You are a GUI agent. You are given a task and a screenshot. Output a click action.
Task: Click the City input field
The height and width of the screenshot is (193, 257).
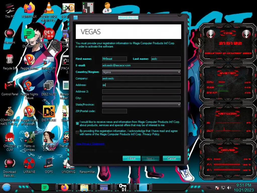tap(141, 98)
